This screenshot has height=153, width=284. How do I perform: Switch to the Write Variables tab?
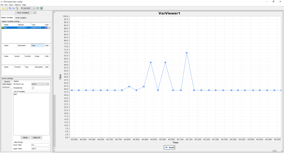coord(21,18)
